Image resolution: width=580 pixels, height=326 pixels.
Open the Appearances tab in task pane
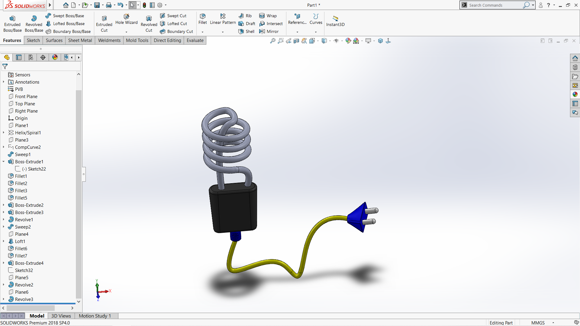pos(575,94)
